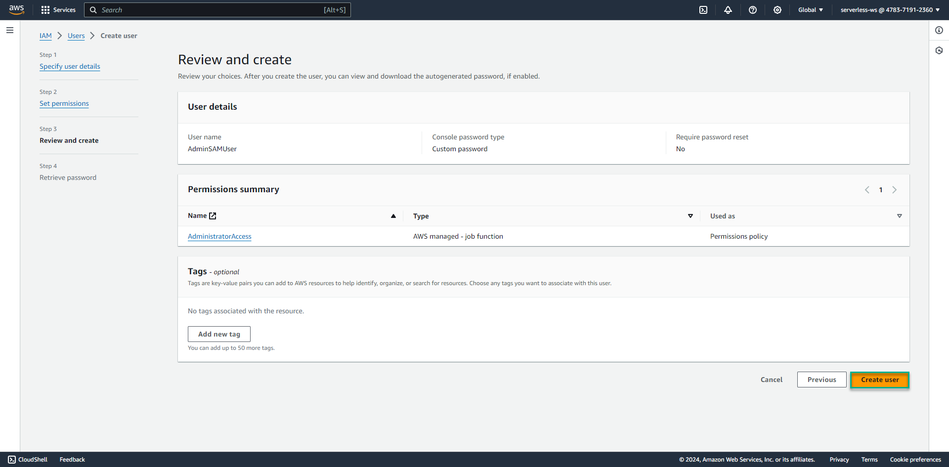Open the settings gear in header
949x467 pixels.
[777, 10]
